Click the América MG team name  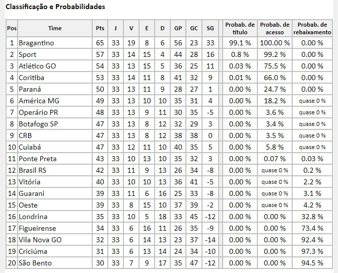tap(39, 101)
